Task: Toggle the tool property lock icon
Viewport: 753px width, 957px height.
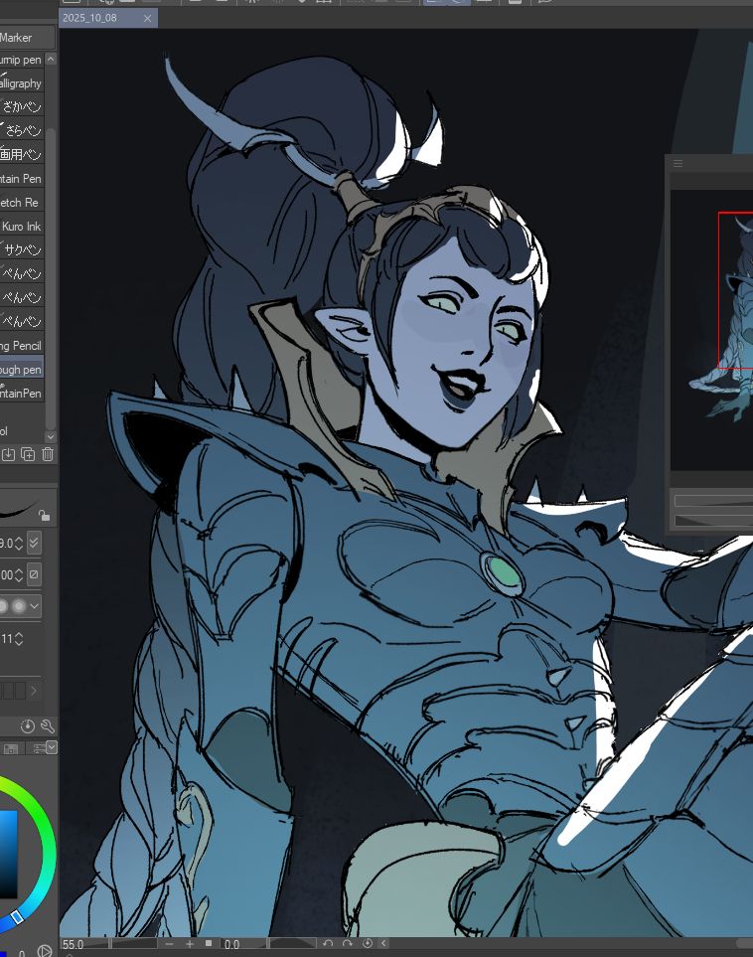Action: tap(44, 515)
